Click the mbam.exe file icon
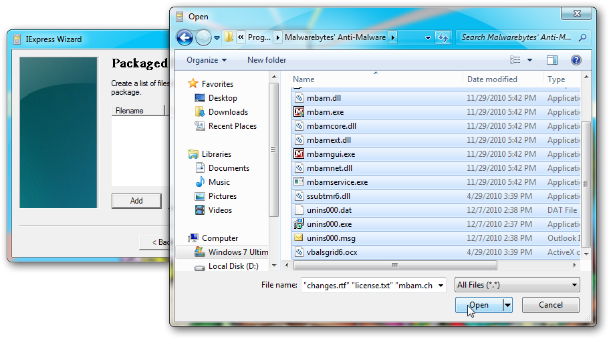609x339 pixels. click(x=298, y=111)
